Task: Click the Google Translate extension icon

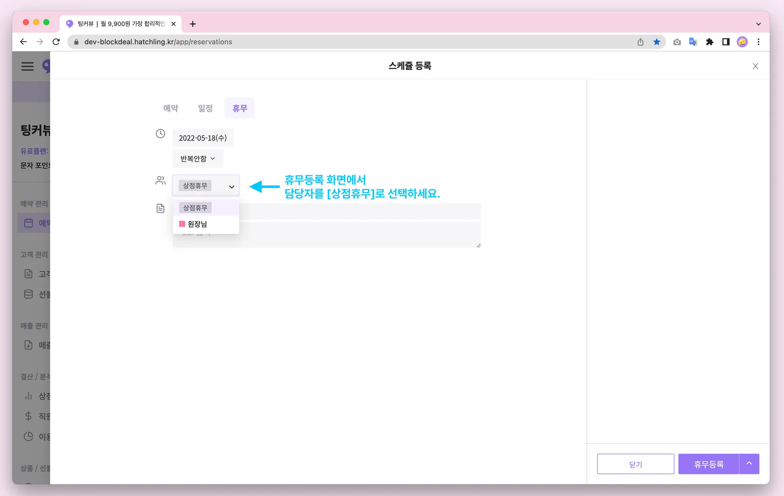Action: tap(693, 42)
